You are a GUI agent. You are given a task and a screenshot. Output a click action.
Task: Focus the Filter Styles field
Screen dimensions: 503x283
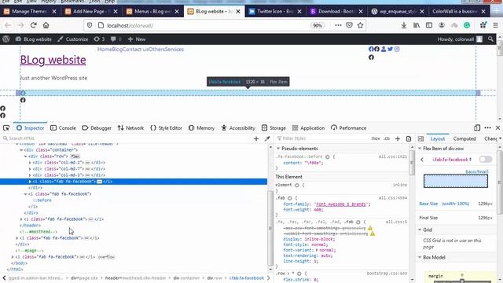(322, 138)
